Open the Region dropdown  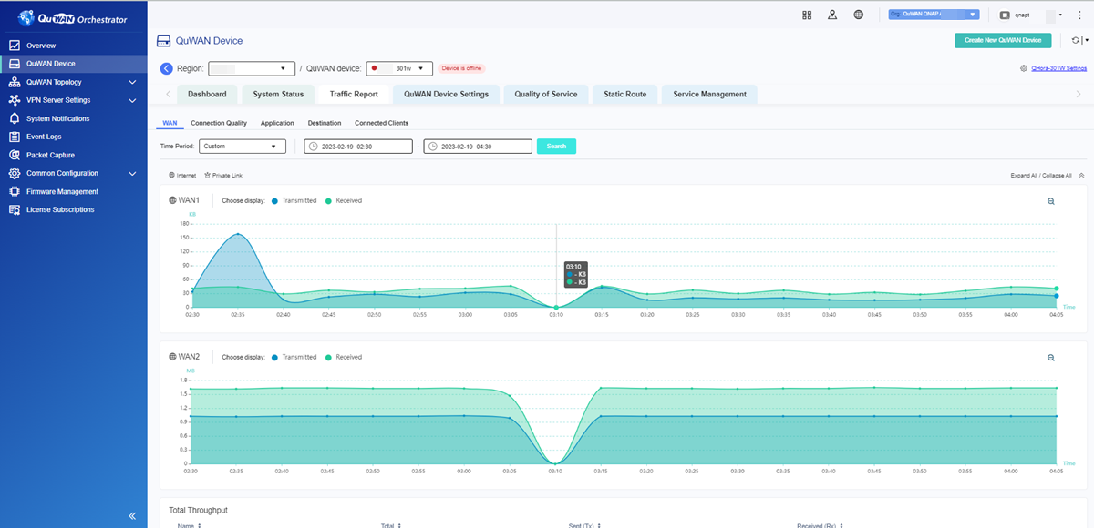253,68
